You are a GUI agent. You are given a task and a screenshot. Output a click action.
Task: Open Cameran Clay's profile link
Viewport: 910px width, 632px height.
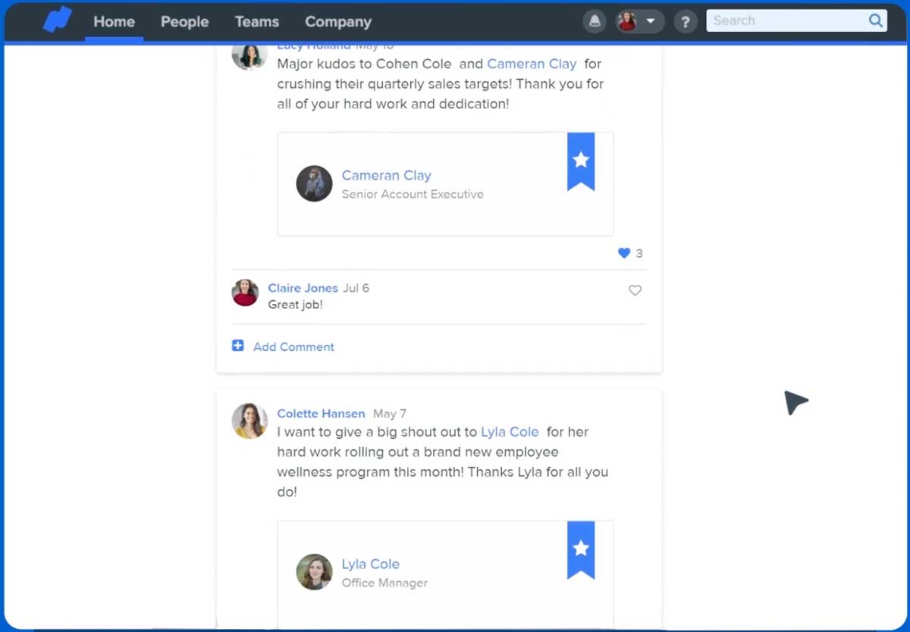coord(387,175)
